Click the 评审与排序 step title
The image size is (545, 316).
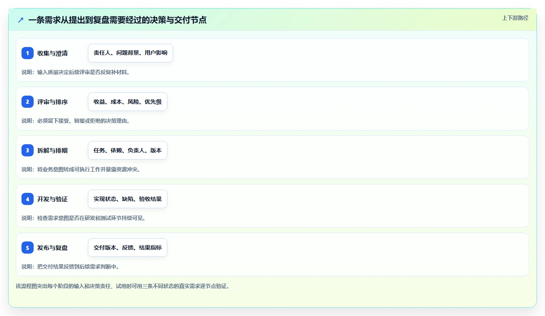point(53,102)
